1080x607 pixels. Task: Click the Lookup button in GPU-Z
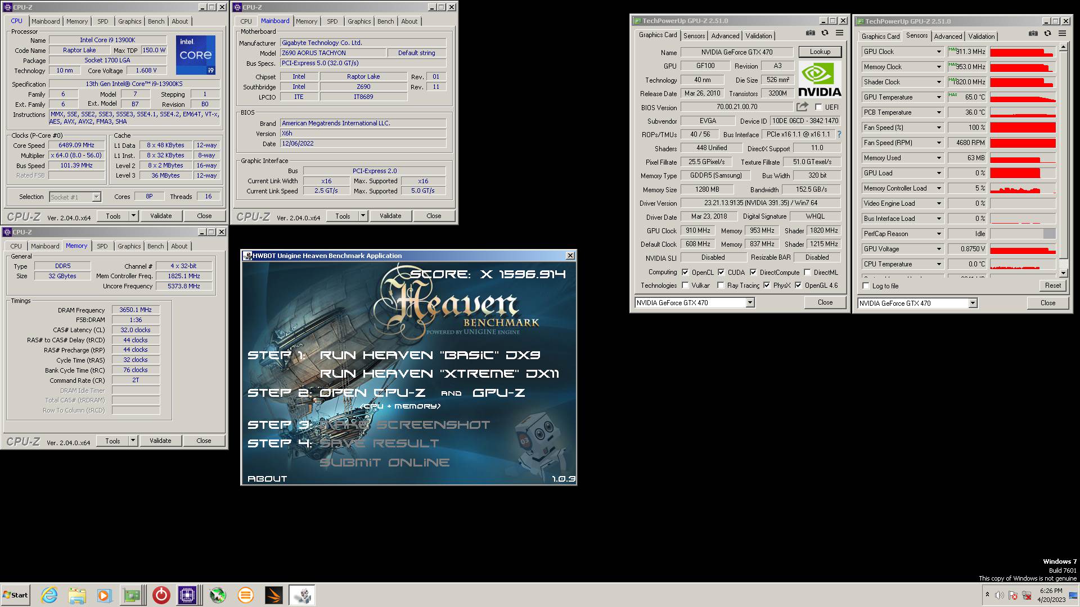820,52
